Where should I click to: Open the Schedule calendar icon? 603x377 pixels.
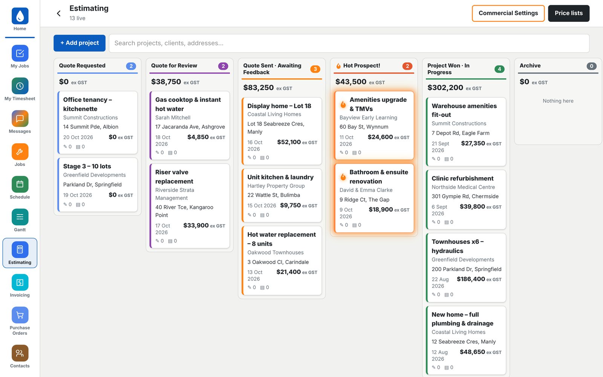(20, 184)
